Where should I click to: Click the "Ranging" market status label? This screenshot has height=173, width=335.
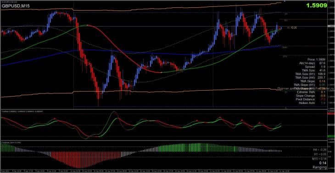[x=320, y=167]
